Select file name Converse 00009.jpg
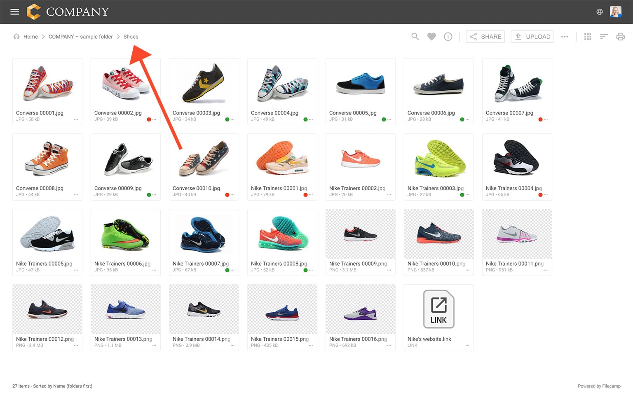Screen dimensions: 633x395 pos(118,188)
